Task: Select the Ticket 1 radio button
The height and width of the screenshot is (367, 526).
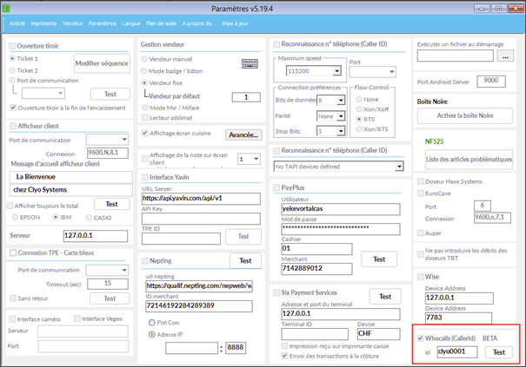Action: tap(12, 59)
